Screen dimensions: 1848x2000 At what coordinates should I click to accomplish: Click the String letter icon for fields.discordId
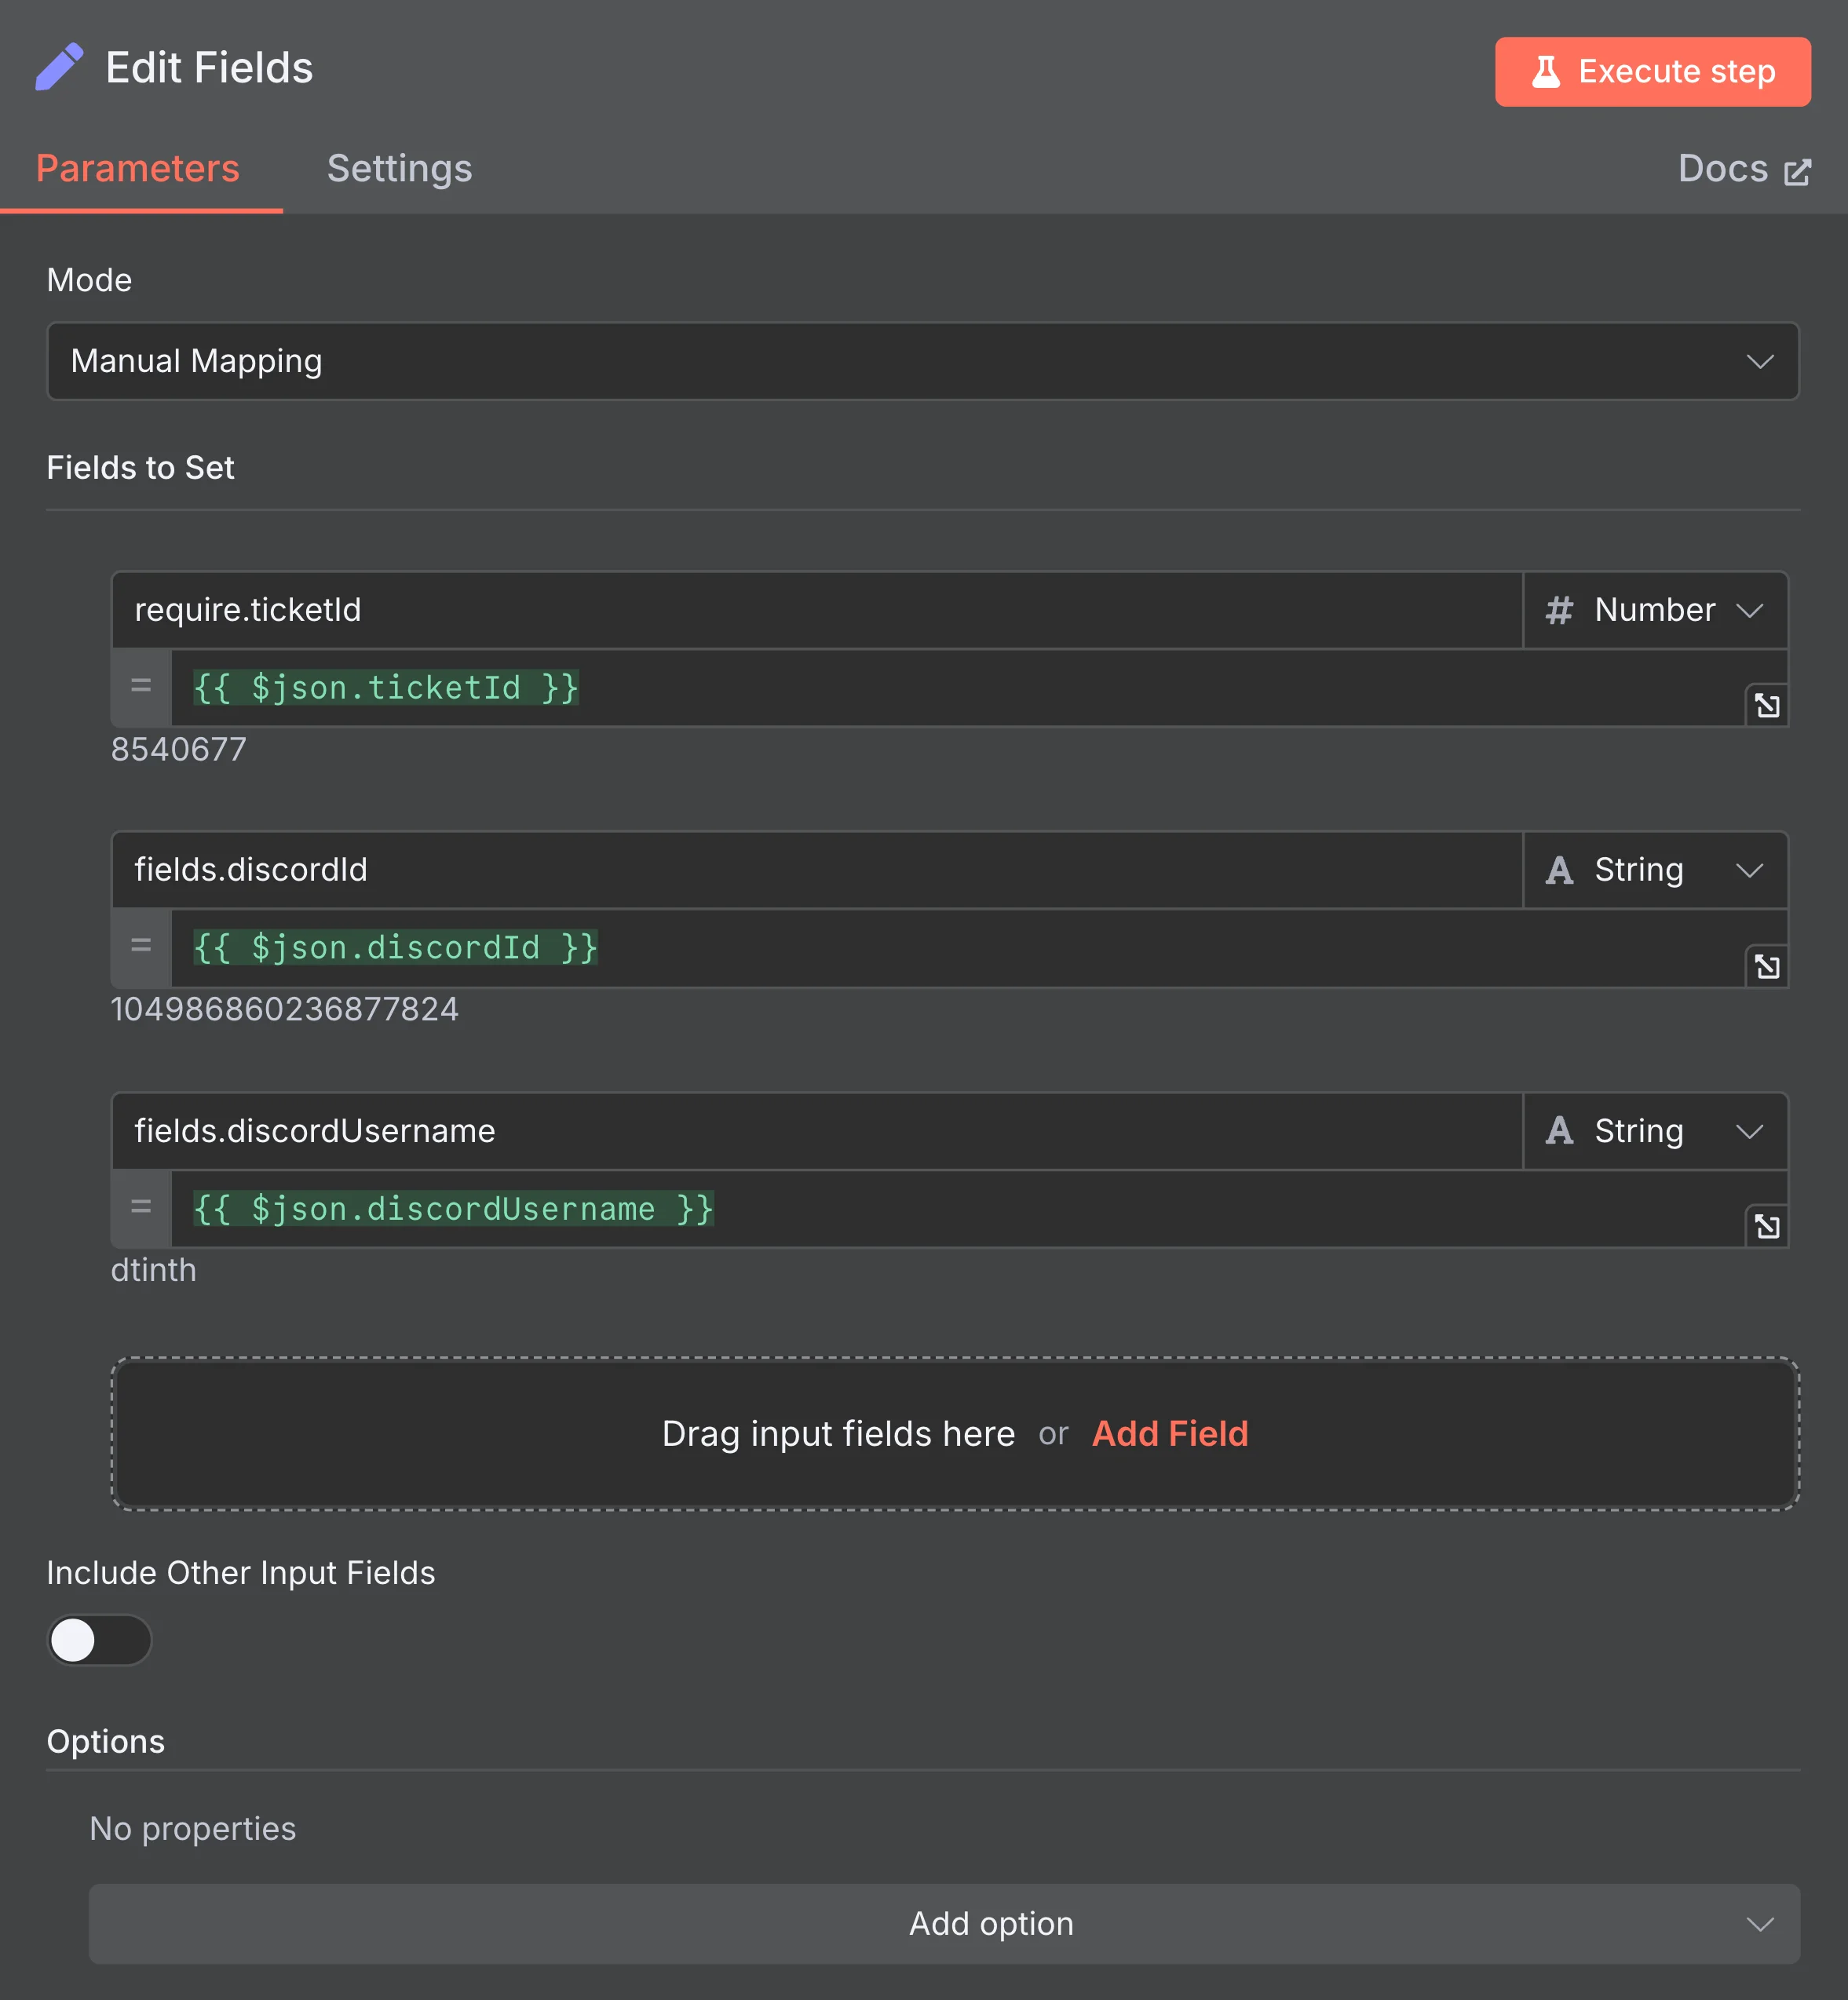(1560, 870)
